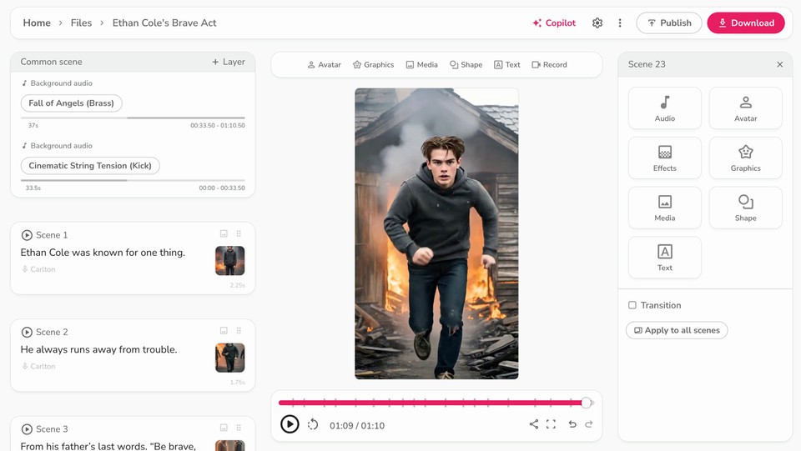Viewport: 801px width, 451px height.
Task: Select Carlton voice in Scene 2
Action: (x=38, y=366)
